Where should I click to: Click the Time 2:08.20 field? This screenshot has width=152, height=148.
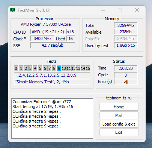[x=126, y=68]
